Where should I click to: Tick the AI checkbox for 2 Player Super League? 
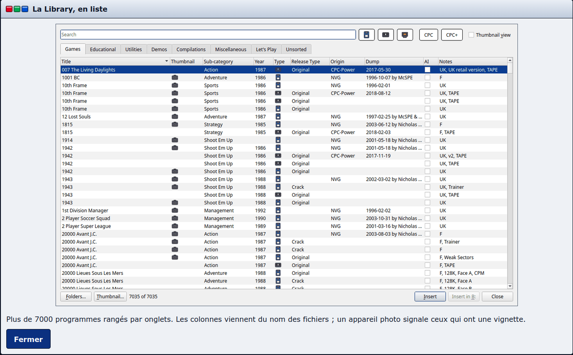427,226
